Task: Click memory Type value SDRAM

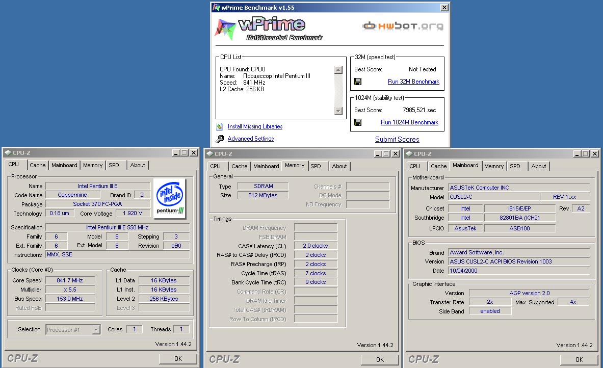Action: (x=263, y=186)
